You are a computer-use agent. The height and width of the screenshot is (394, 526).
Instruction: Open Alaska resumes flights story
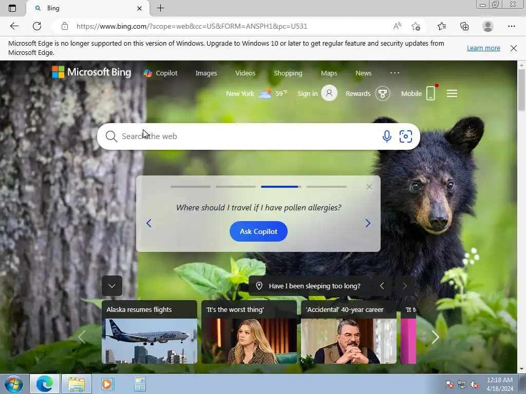pos(149,332)
